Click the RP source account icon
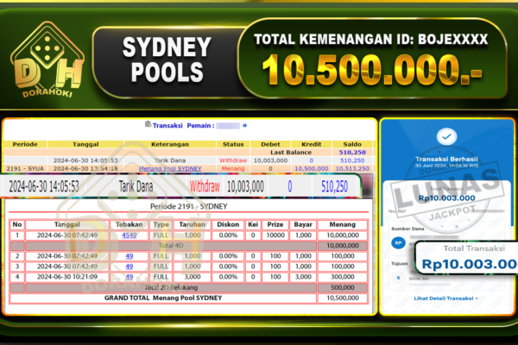This screenshot has height=345, width=518. click(x=398, y=242)
